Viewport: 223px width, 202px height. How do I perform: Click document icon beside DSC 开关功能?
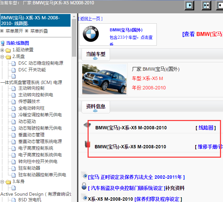click(13, 70)
